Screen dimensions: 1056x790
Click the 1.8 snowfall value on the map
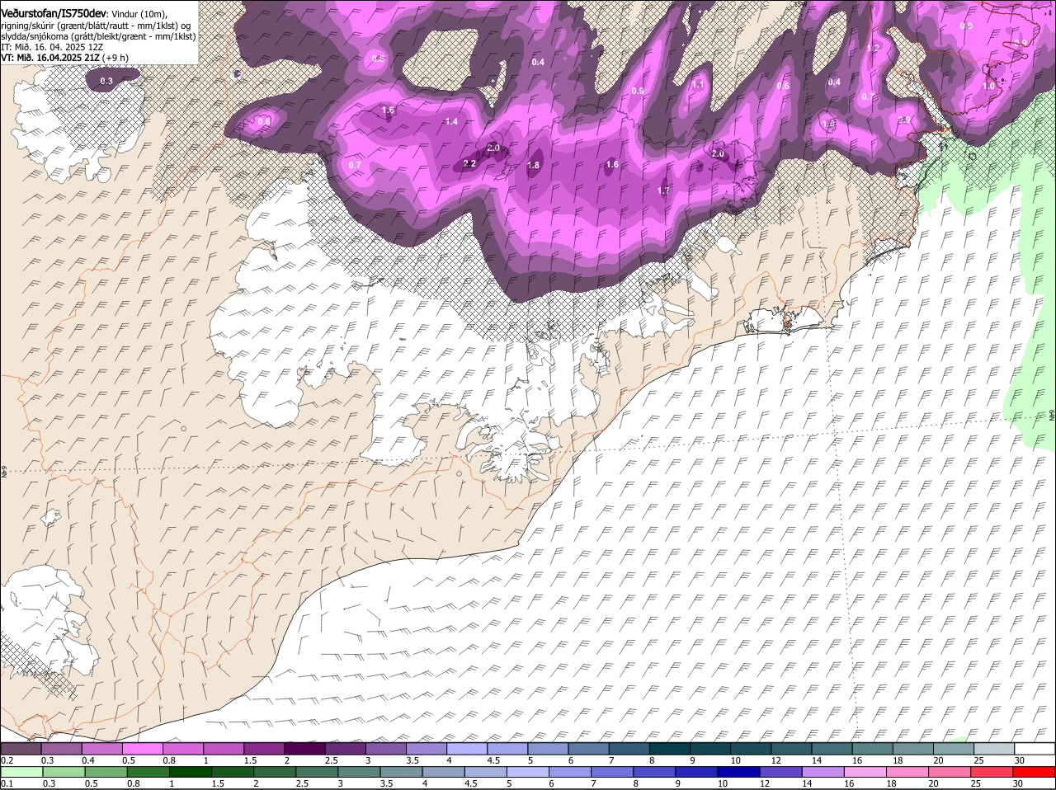(x=533, y=165)
